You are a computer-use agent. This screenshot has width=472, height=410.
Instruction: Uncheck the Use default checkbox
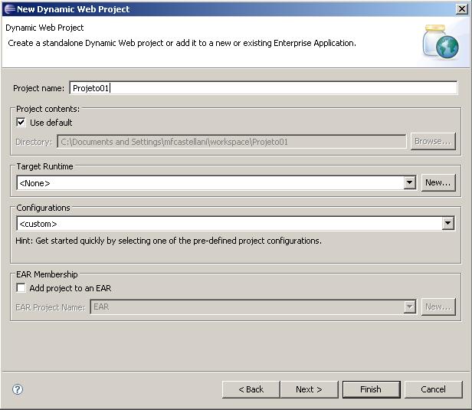click(x=21, y=123)
